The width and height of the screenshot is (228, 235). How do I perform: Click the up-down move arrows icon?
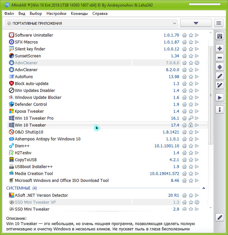click(220, 67)
